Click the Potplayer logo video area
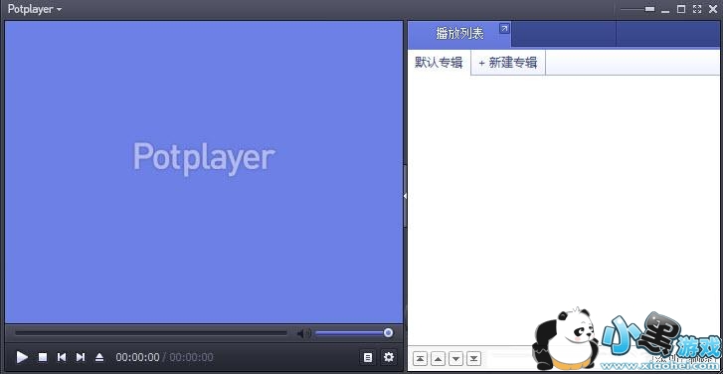Image resolution: width=723 pixels, height=374 pixels. (204, 171)
